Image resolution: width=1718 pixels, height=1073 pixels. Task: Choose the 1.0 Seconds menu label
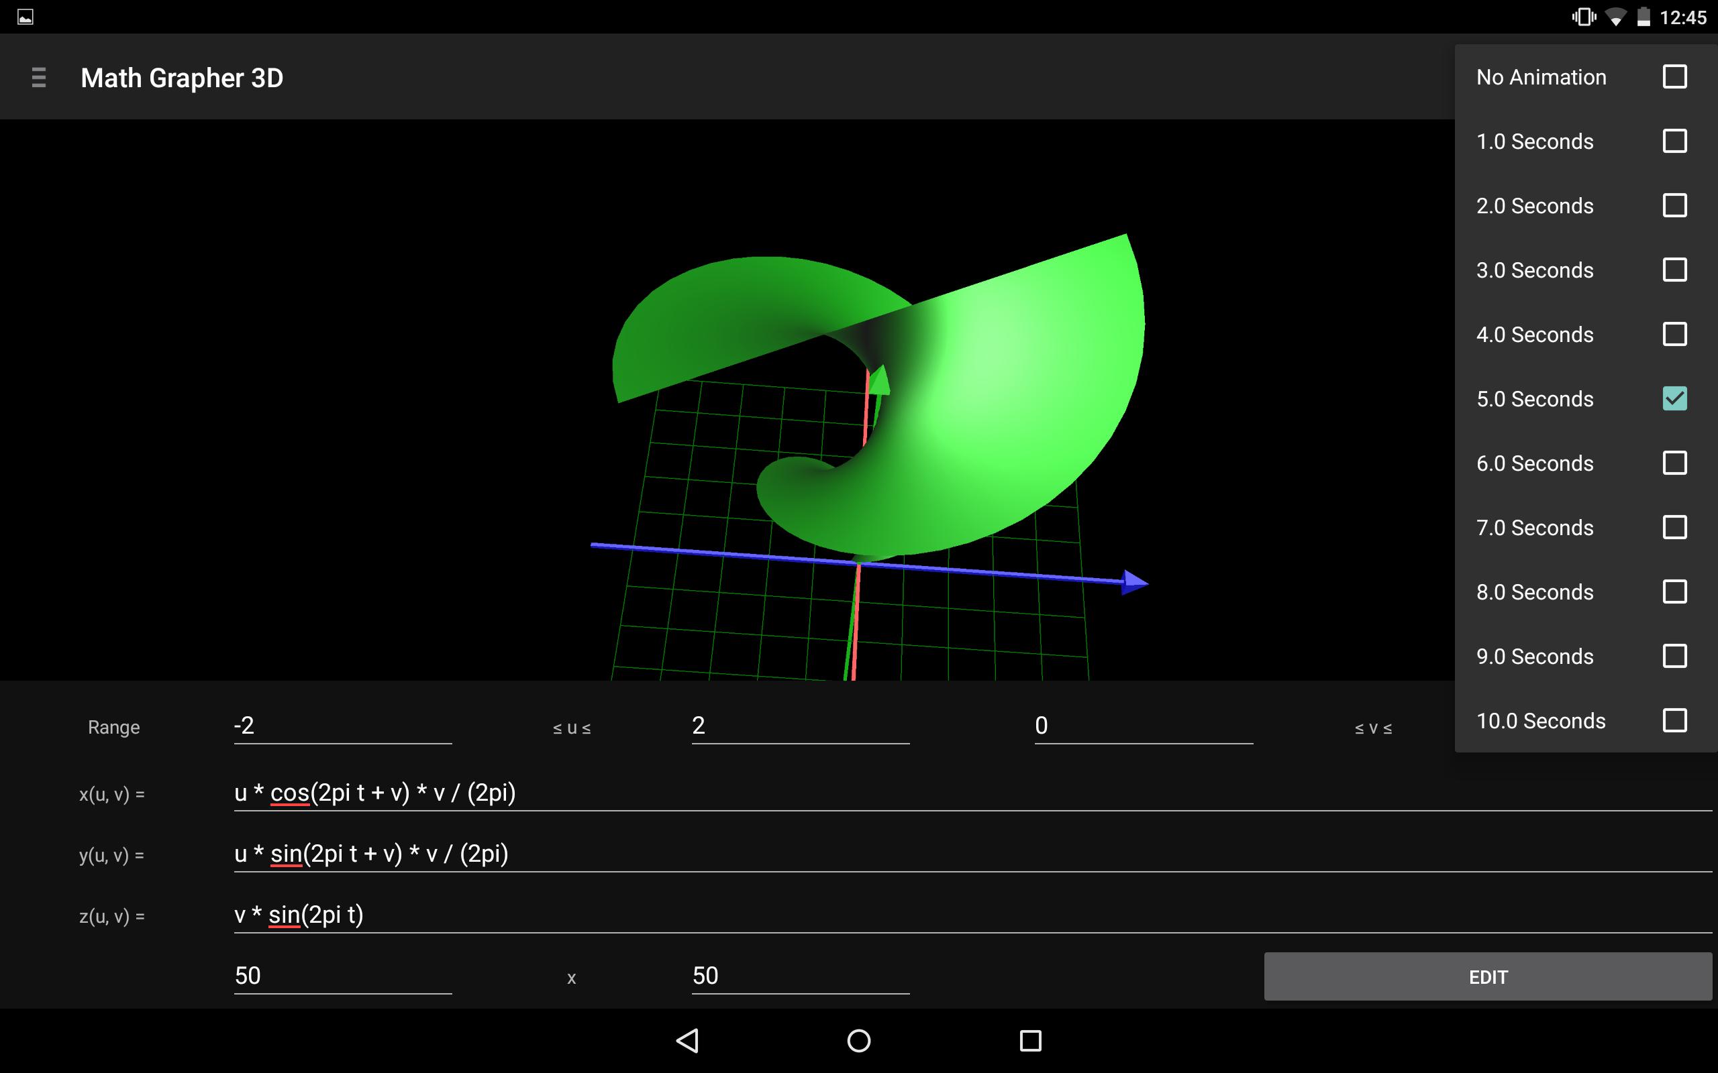coord(1535,142)
